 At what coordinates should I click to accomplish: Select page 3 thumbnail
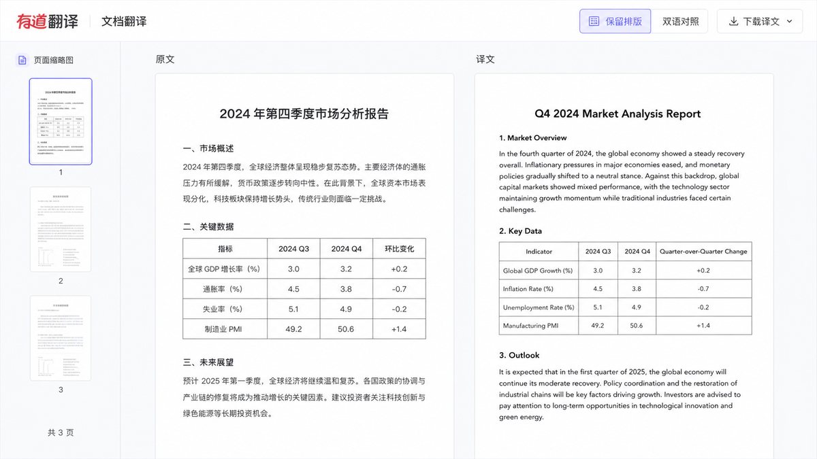pyautogui.click(x=61, y=338)
